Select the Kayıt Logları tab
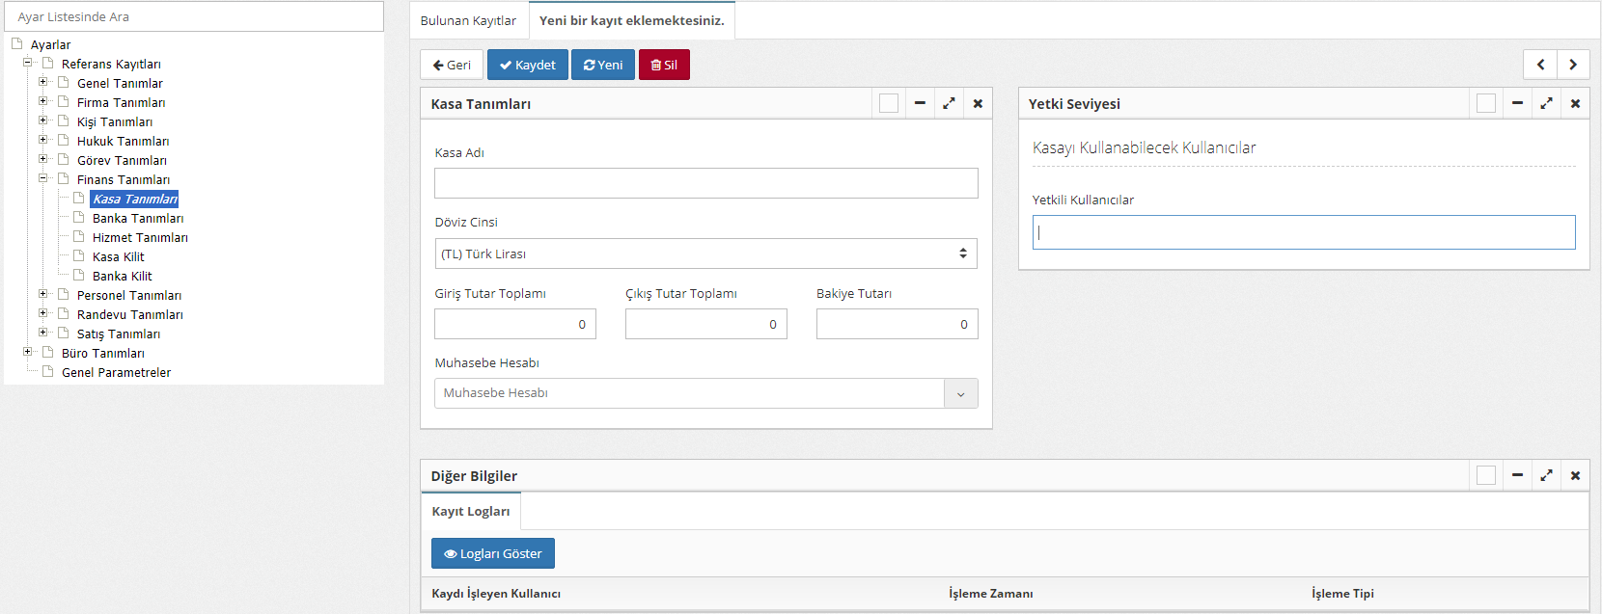This screenshot has height=614, width=1602. coord(471,511)
